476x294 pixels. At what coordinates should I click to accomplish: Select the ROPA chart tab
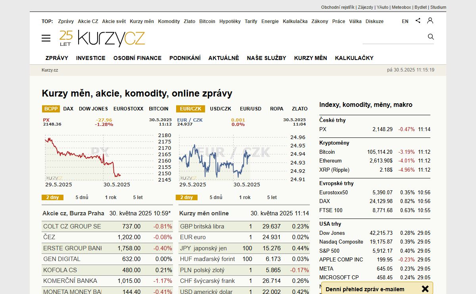(x=277, y=108)
